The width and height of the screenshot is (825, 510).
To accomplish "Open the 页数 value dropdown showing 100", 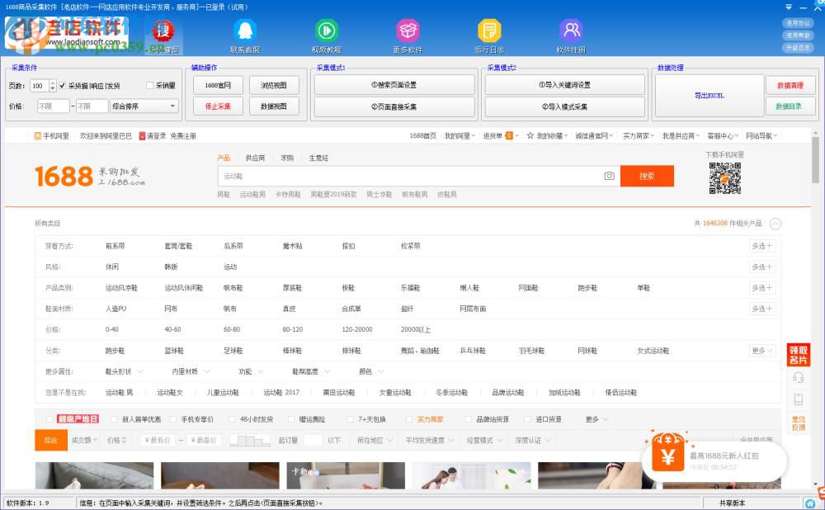I will [x=51, y=84].
